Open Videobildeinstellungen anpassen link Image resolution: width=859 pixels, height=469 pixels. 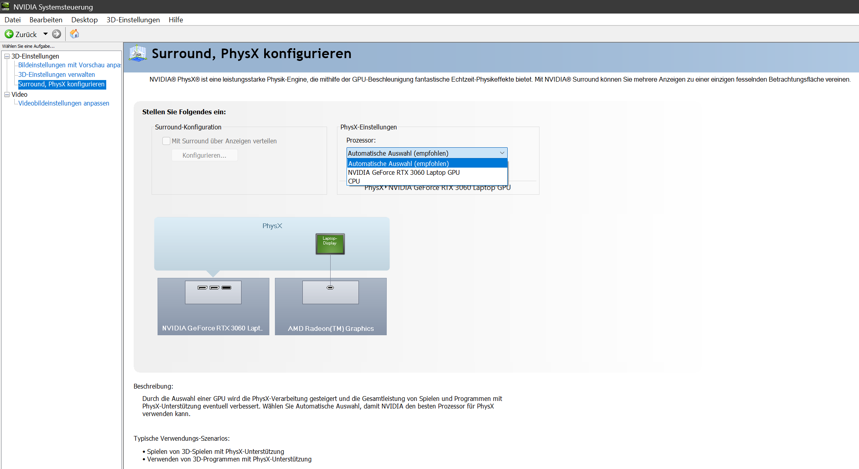point(64,103)
